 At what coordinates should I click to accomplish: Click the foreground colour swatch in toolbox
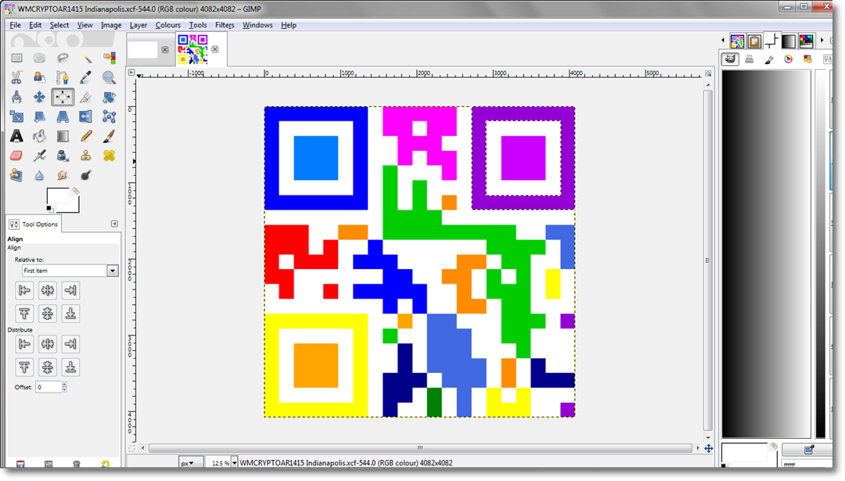click(x=58, y=196)
